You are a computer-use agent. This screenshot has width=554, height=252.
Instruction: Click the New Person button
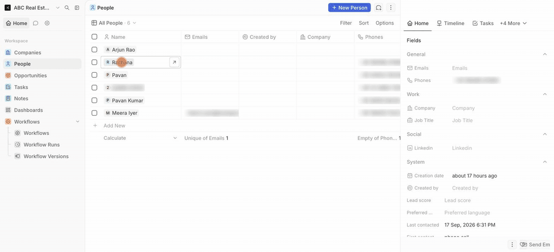pos(349,8)
